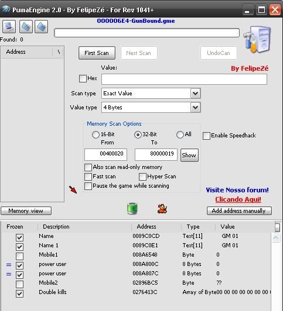The width and height of the screenshot is (283, 311).
Task: Click Add address manually button
Action: click(x=239, y=210)
